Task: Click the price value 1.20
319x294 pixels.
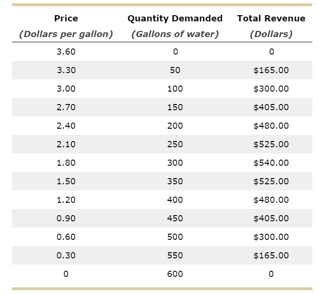Action: (x=66, y=200)
